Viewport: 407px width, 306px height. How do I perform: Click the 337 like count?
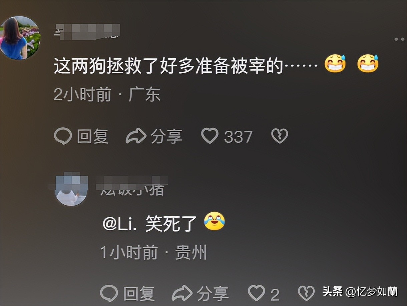238,137
